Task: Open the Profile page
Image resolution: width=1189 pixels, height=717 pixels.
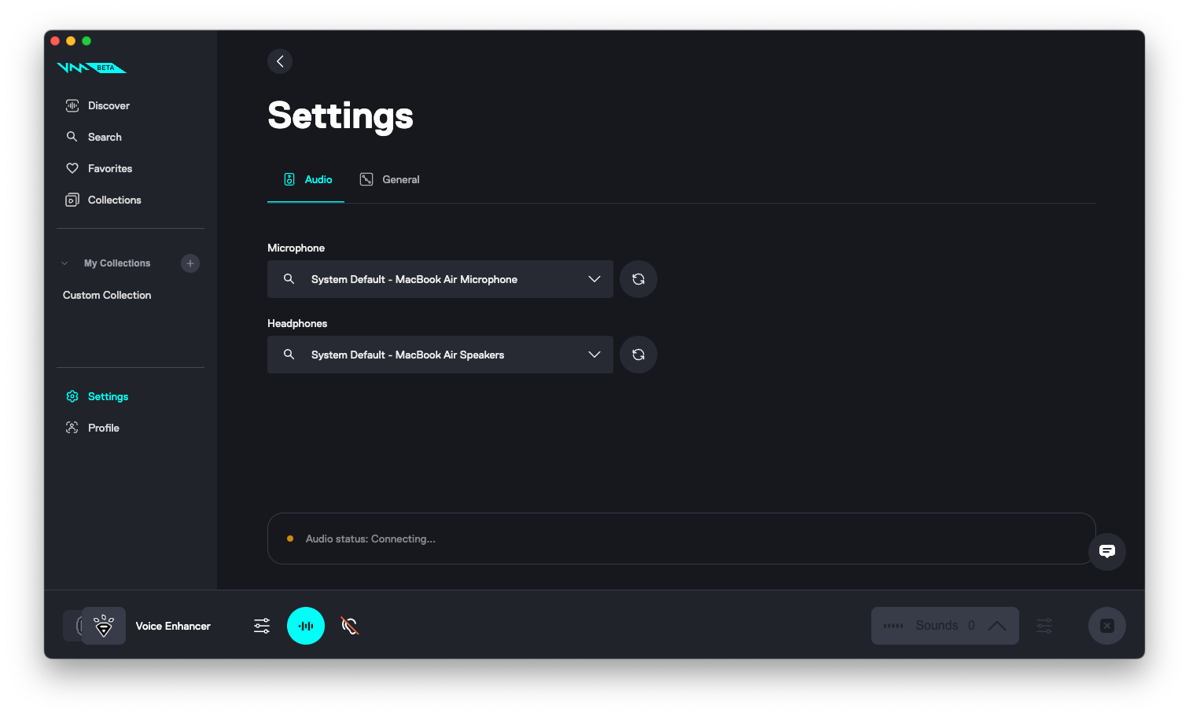Action: pyautogui.click(x=103, y=428)
